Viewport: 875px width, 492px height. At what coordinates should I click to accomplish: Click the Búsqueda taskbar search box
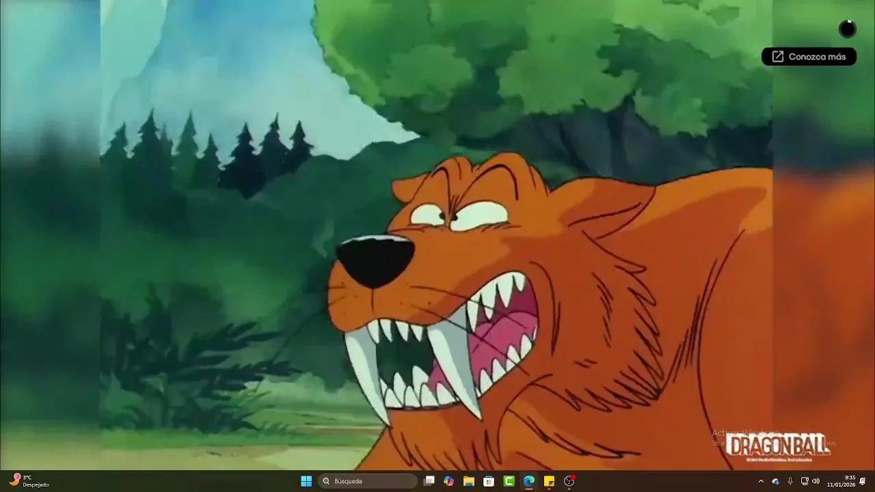(x=368, y=481)
